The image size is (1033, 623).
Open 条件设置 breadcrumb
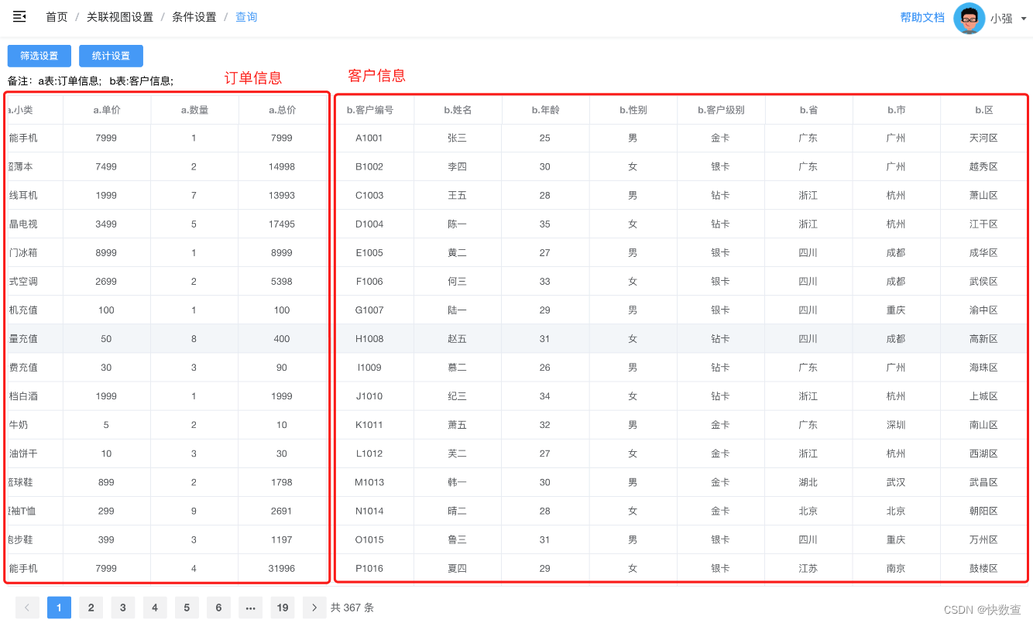coord(194,17)
